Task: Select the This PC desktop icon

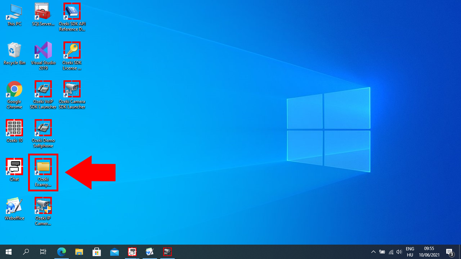Action: click(14, 14)
